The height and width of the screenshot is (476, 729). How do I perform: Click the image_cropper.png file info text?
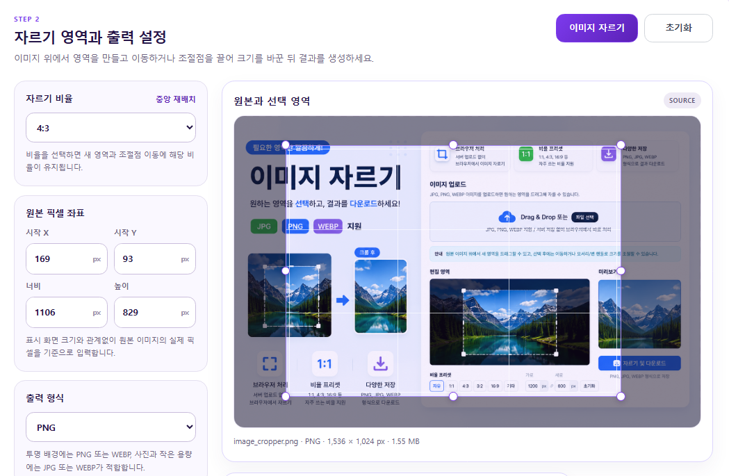click(x=327, y=441)
